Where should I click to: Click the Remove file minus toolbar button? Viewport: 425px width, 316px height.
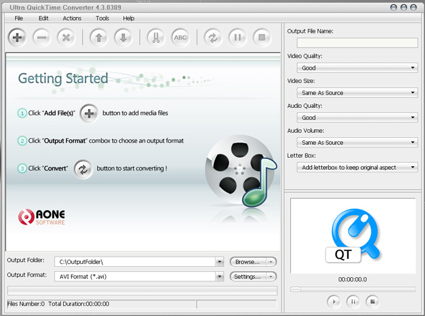[41, 38]
